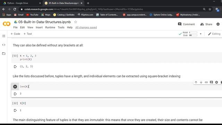View RAM and Disk usage bars
The image size is (222, 125).
(190, 34)
